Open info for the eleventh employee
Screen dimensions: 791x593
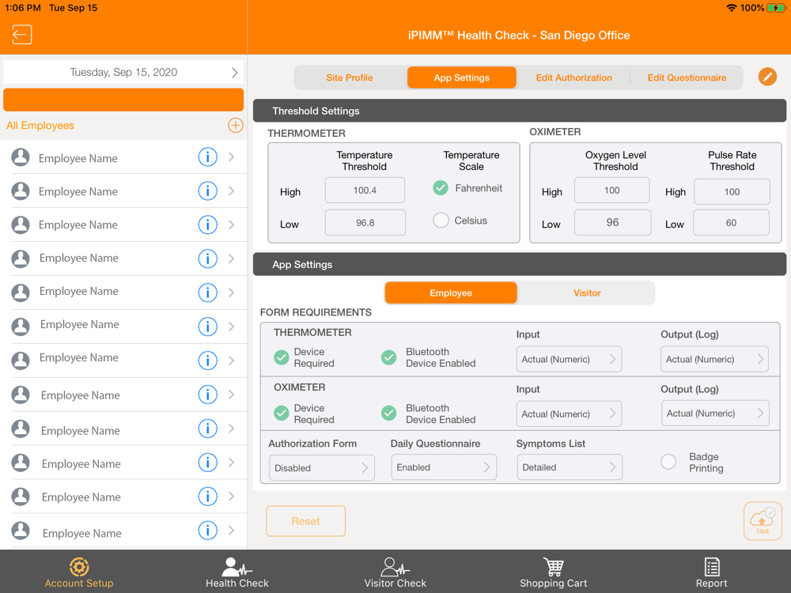(x=207, y=497)
